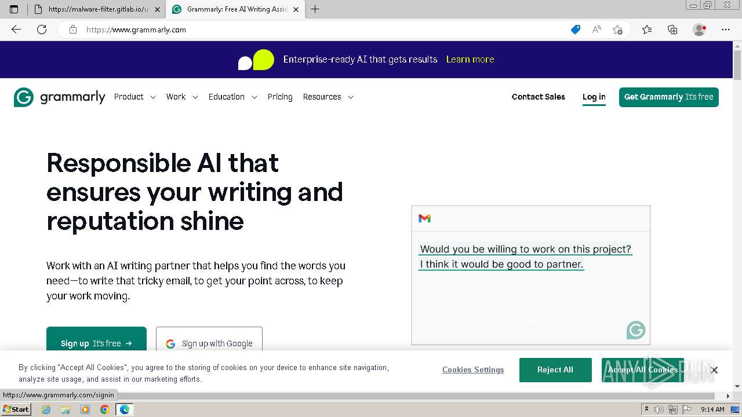Viewport: 742px width, 417px height.
Task: Click scroll right arrow on horizontal scrollbar
Action: click(729, 396)
